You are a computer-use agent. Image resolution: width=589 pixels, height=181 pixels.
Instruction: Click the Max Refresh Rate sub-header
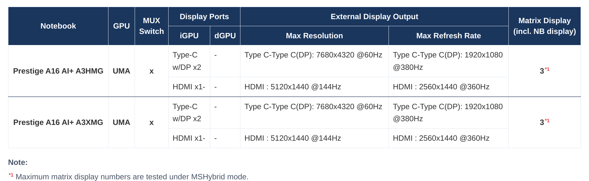(x=449, y=36)
